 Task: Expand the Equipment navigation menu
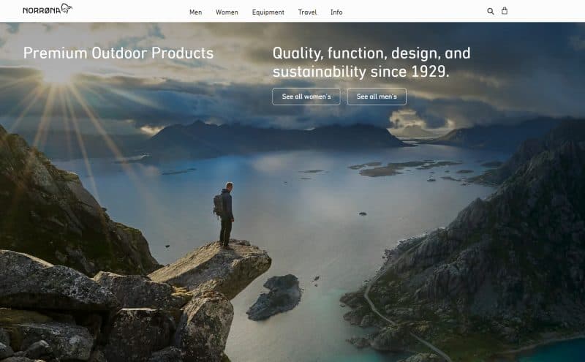coord(268,12)
